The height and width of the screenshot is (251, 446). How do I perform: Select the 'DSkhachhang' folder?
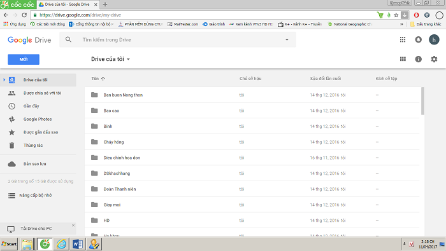(252, 173)
